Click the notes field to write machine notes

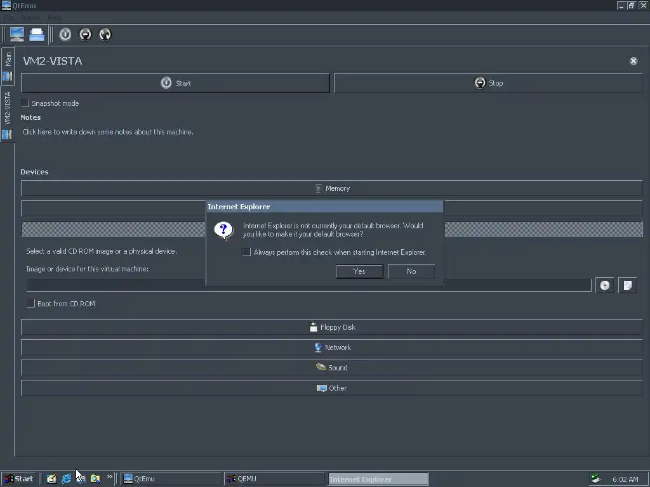tap(108, 132)
